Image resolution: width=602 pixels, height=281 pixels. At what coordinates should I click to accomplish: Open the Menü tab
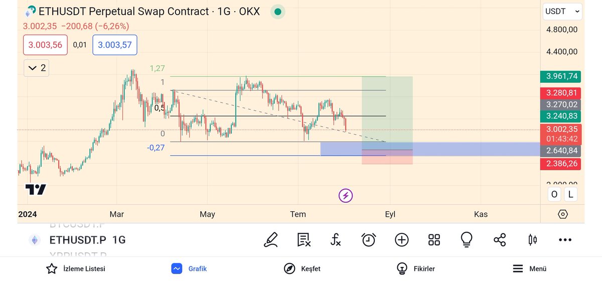tap(529, 268)
